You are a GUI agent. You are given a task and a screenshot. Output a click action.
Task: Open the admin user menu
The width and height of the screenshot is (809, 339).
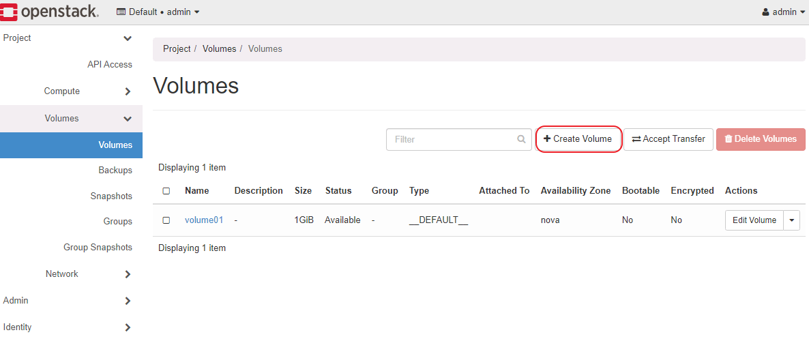[x=783, y=12]
